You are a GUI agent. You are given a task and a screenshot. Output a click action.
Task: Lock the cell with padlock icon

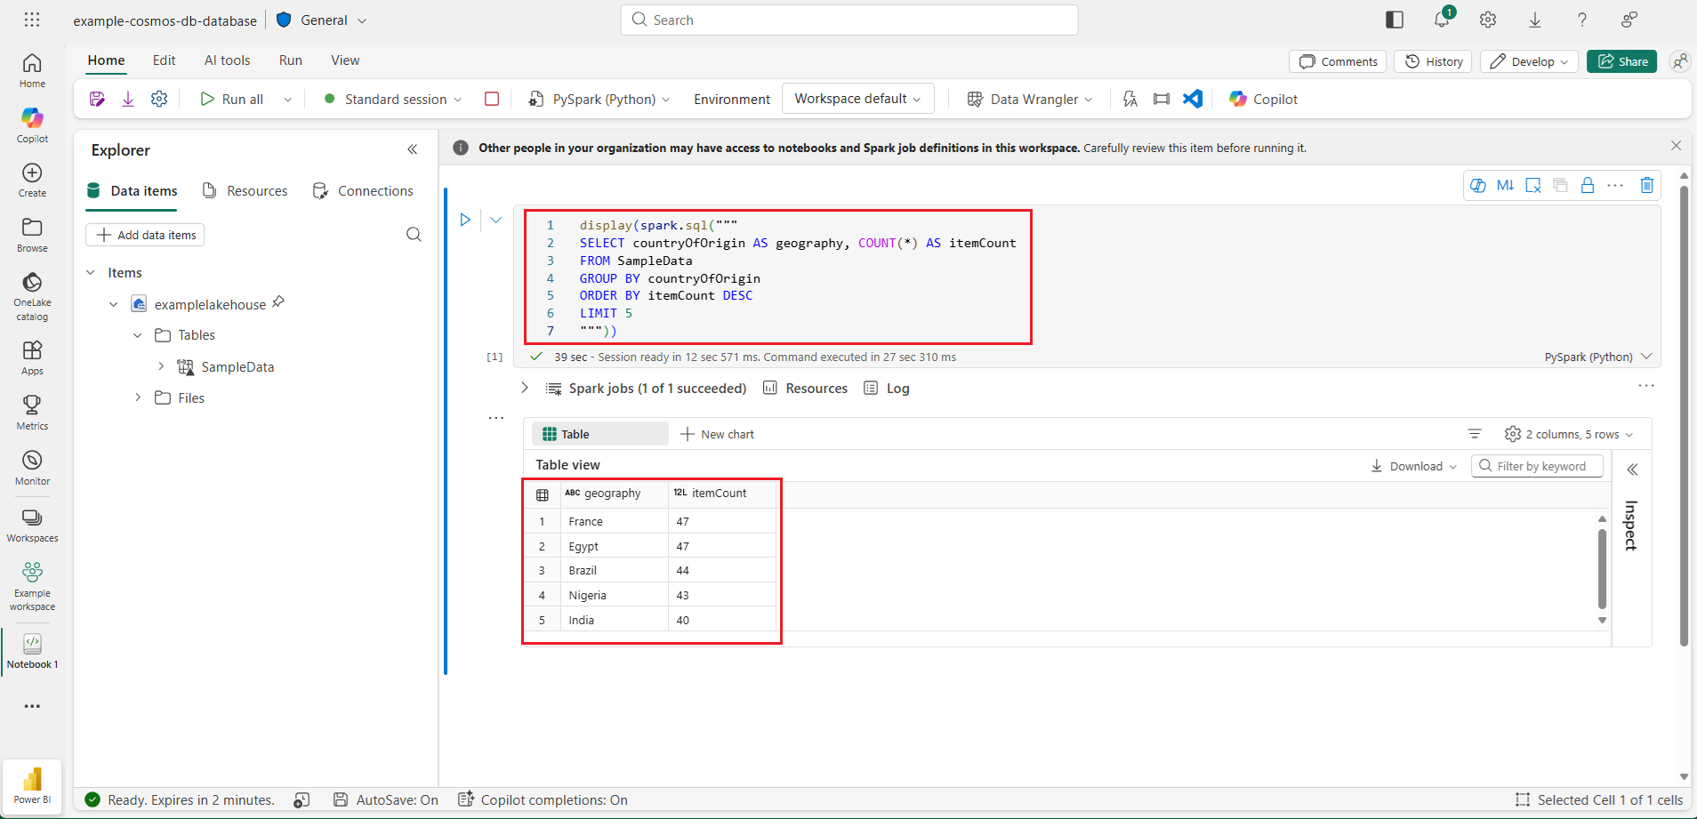[1588, 185]
